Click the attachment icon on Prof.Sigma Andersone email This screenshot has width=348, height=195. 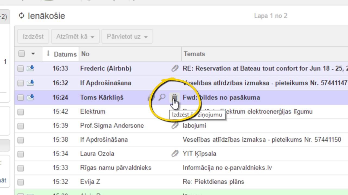coord(175,126)
